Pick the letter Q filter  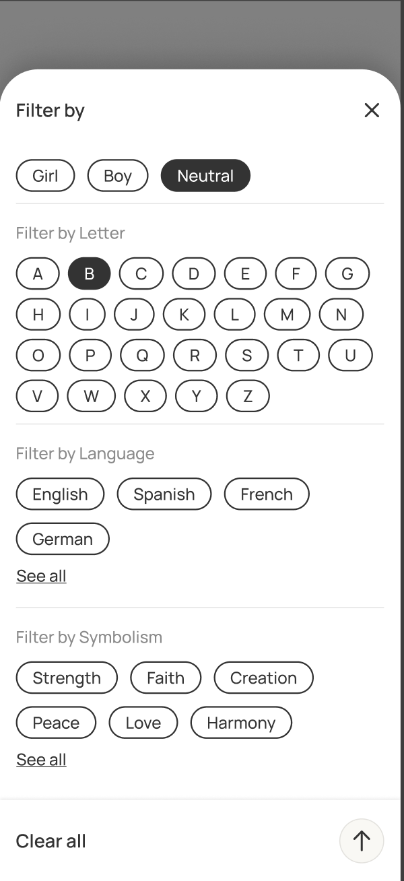pyautogui.click(x=142, y=356)
